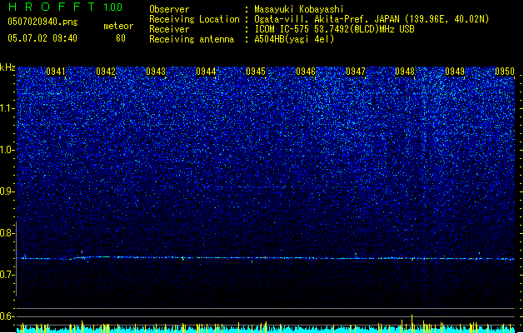Click the 0944 time marker
This screenshot has height=333, width=524.
[x=206, y=72]
